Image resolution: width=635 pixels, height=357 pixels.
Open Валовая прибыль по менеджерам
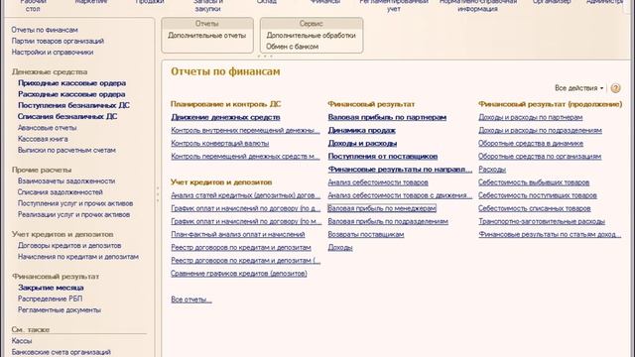pos(381,208)
